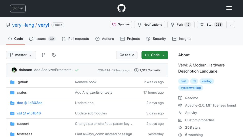
Task: Open the 6 watching link
Action: click(194, 135)
